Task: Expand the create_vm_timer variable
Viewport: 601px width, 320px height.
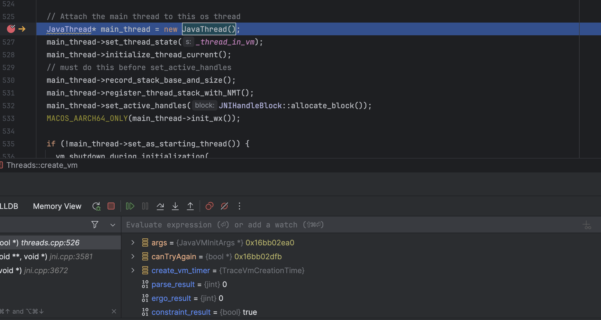Action: pos(133,270)
